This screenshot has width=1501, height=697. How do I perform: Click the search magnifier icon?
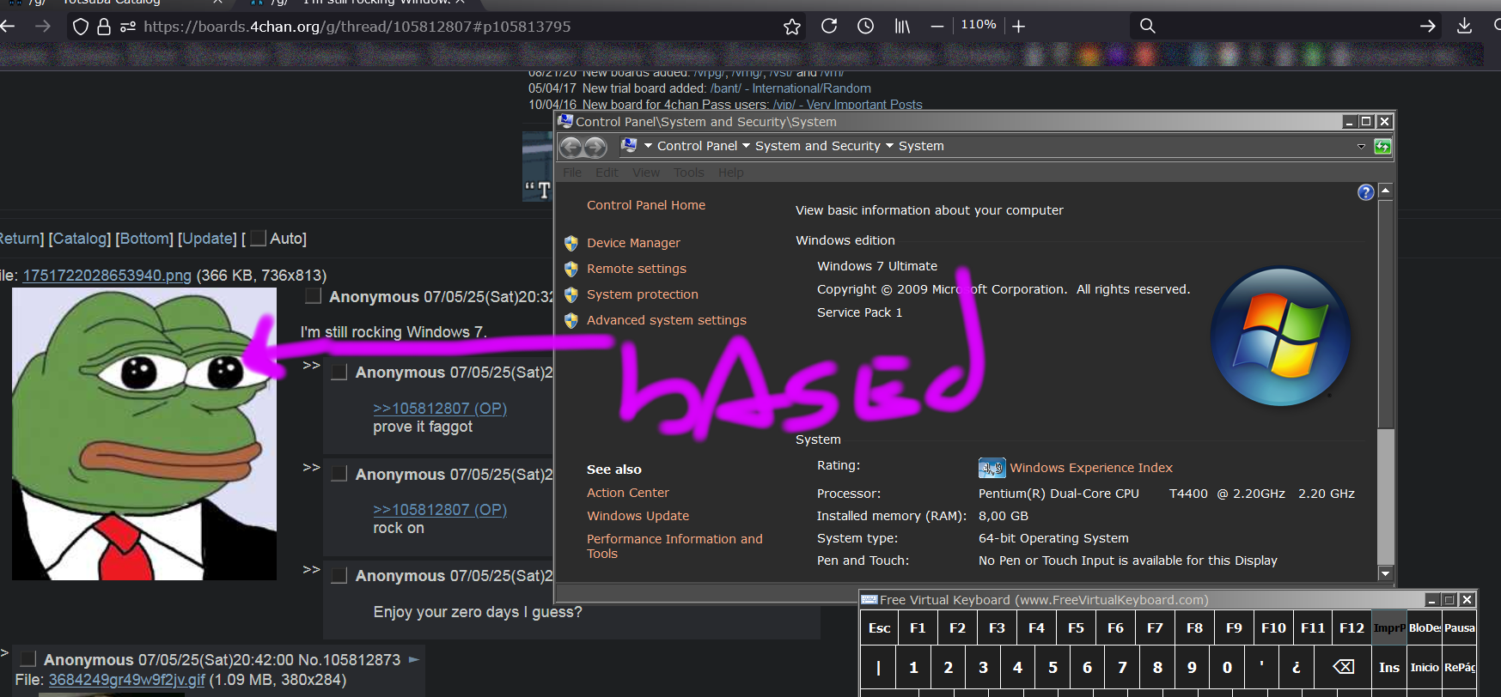tap(1147, 26)
